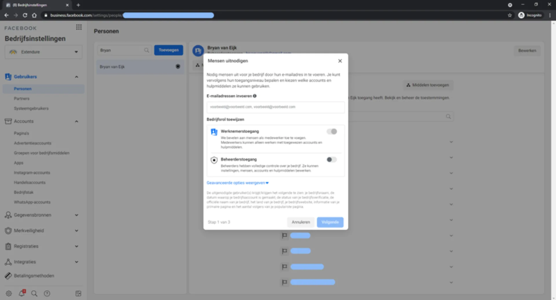
Task: Select Bryan van Eijk in people list
Action: [140, 67]
